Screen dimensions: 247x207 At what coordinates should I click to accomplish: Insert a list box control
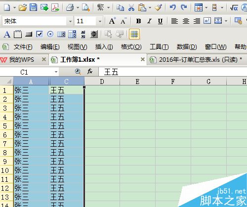[x=61, y=35]
